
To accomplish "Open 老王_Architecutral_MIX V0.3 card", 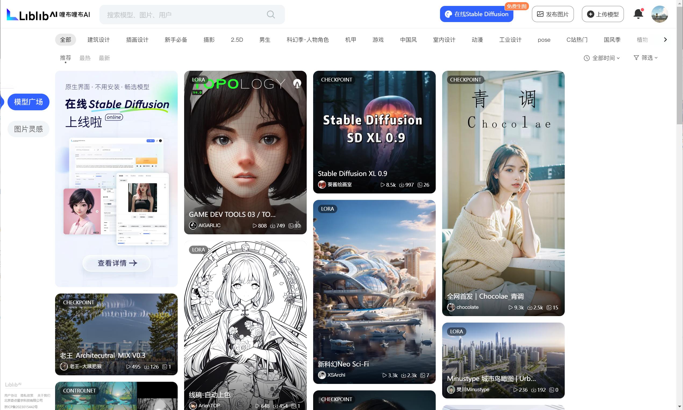I will tap(116, 334).
